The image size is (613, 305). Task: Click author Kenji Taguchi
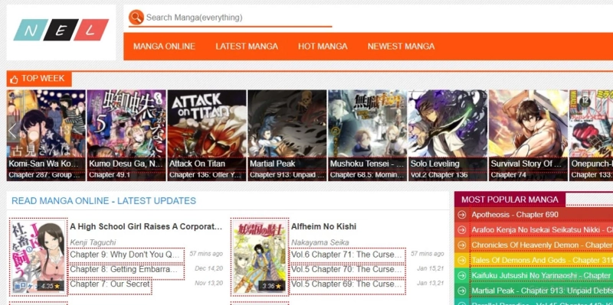click(93, 242)
